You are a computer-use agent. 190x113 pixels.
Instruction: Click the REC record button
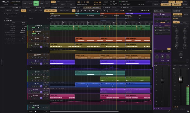pyautogui.click(x=47, y=3)
